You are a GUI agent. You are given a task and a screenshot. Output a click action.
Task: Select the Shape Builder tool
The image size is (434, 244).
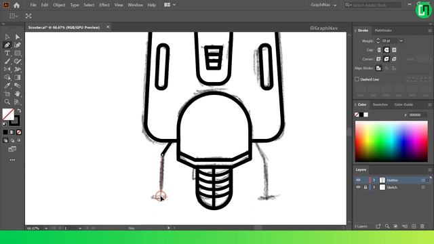tap(7, 77)
